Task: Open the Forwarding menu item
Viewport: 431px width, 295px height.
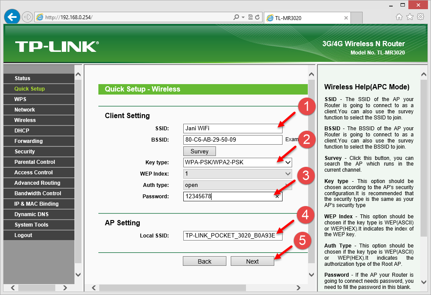Action: coord(39,141)
